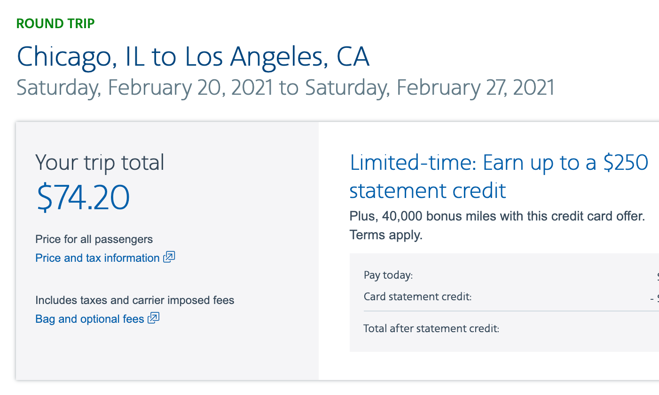
Task: Select the Chicago, IL to Los Angeles heading
Action: (x=193, y=57)
